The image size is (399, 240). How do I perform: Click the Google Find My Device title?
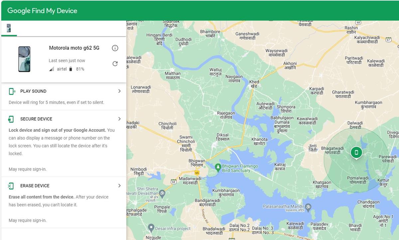pos(42,11)
